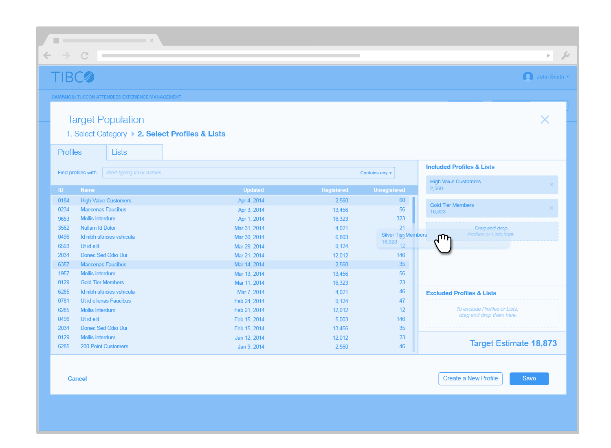Click the include drag and drop zone
611x448 pixels.
click(x=492, y=231)
